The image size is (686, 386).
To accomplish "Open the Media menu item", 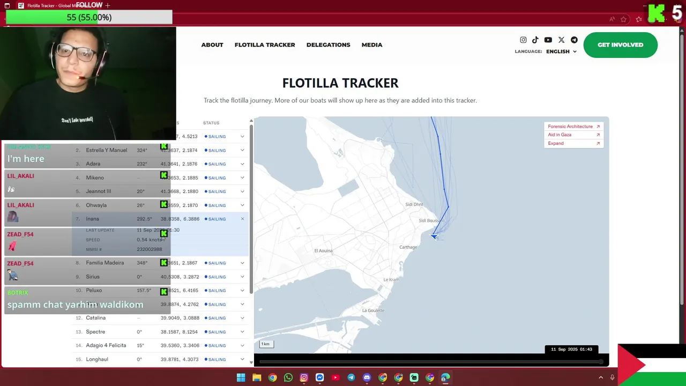I will 372,45.
